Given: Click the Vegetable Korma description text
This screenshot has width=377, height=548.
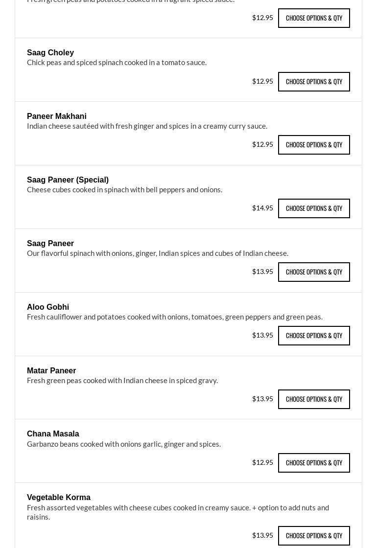Looking at the screenshot, I should tap(178, 512).
